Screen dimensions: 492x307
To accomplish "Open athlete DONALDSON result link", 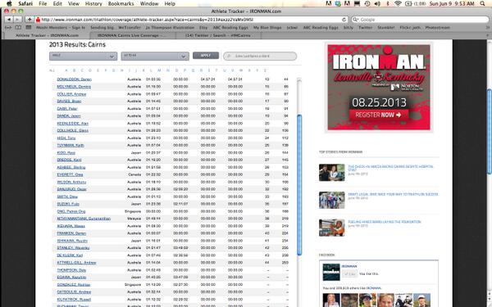I will (75, 79).
